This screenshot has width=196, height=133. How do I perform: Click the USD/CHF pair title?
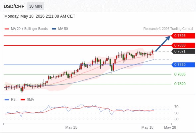pyautogui.click(x=14, y=6)
